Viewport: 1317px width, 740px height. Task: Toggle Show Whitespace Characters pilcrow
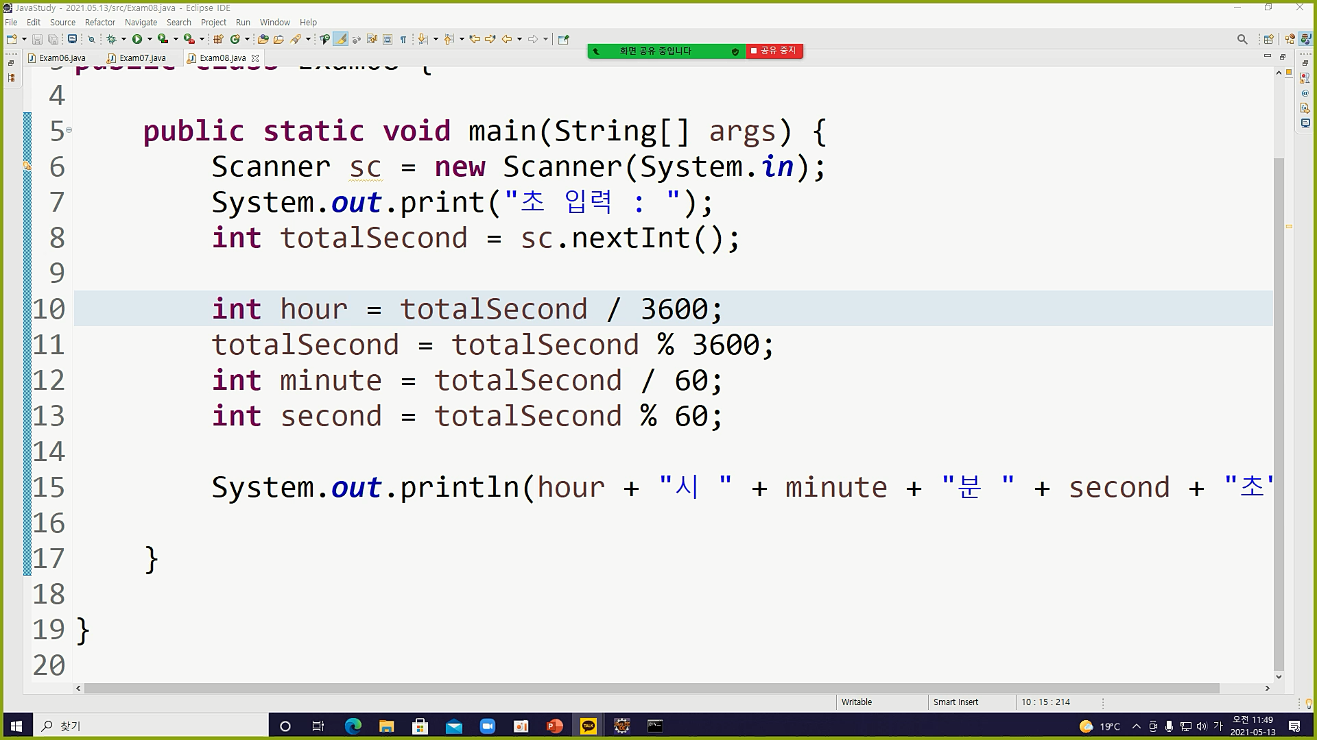[x=403, y=39]
